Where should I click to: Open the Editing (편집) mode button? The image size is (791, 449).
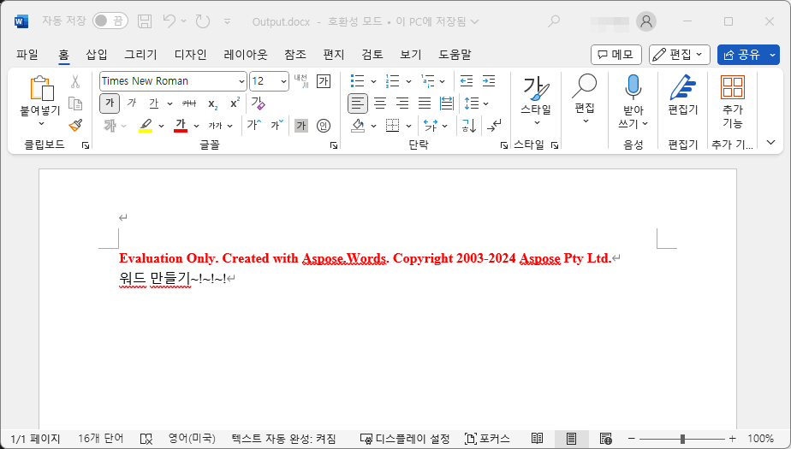[x=679, y=55]
